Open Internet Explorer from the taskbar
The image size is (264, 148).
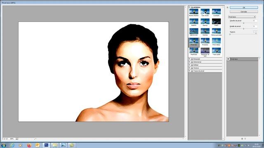(x=12, y=145)
